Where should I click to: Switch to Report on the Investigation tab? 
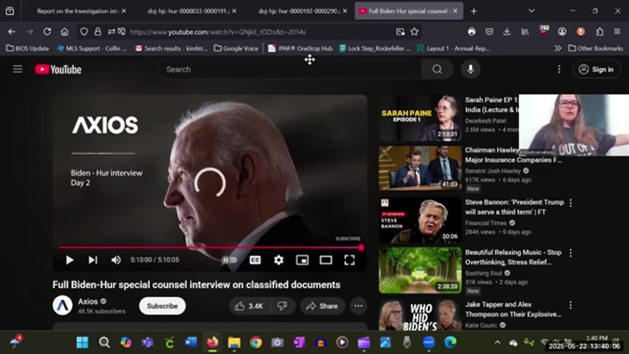tap(77, 11)
